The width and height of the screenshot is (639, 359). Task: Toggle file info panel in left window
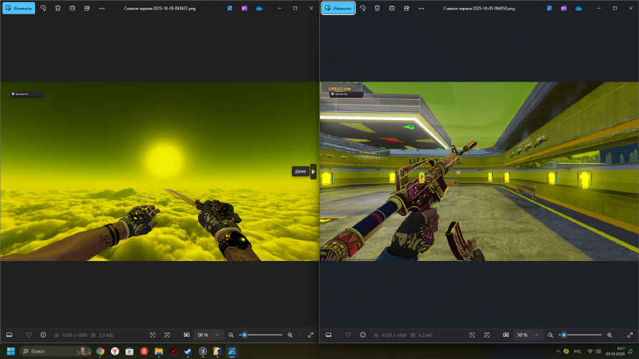43,335
